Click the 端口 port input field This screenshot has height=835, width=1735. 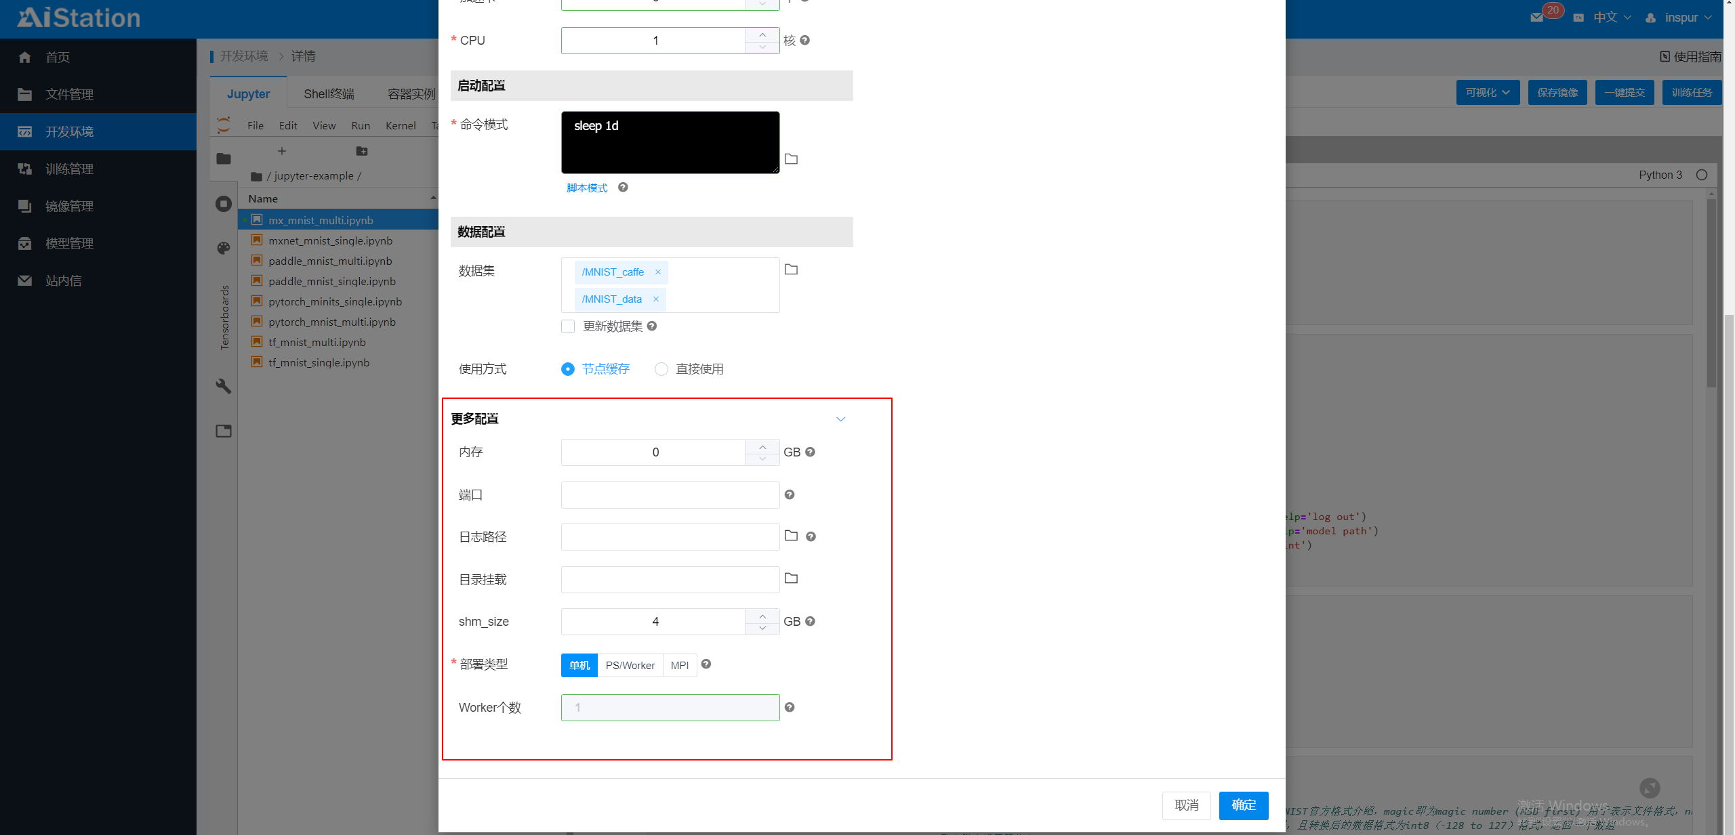[670, 495]
